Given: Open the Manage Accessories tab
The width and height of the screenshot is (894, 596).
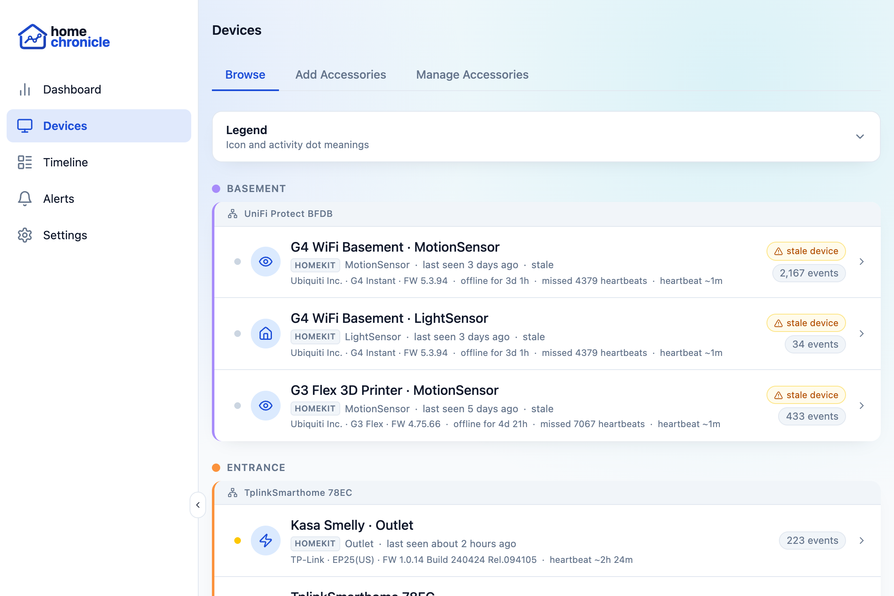Looking at the screenshot, I should 472,74.
